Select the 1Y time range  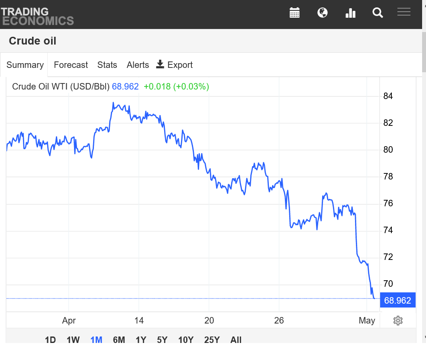coord(141,340)
